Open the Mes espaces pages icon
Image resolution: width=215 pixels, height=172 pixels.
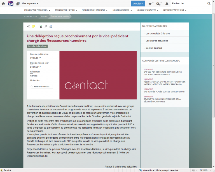click(18, 4)
